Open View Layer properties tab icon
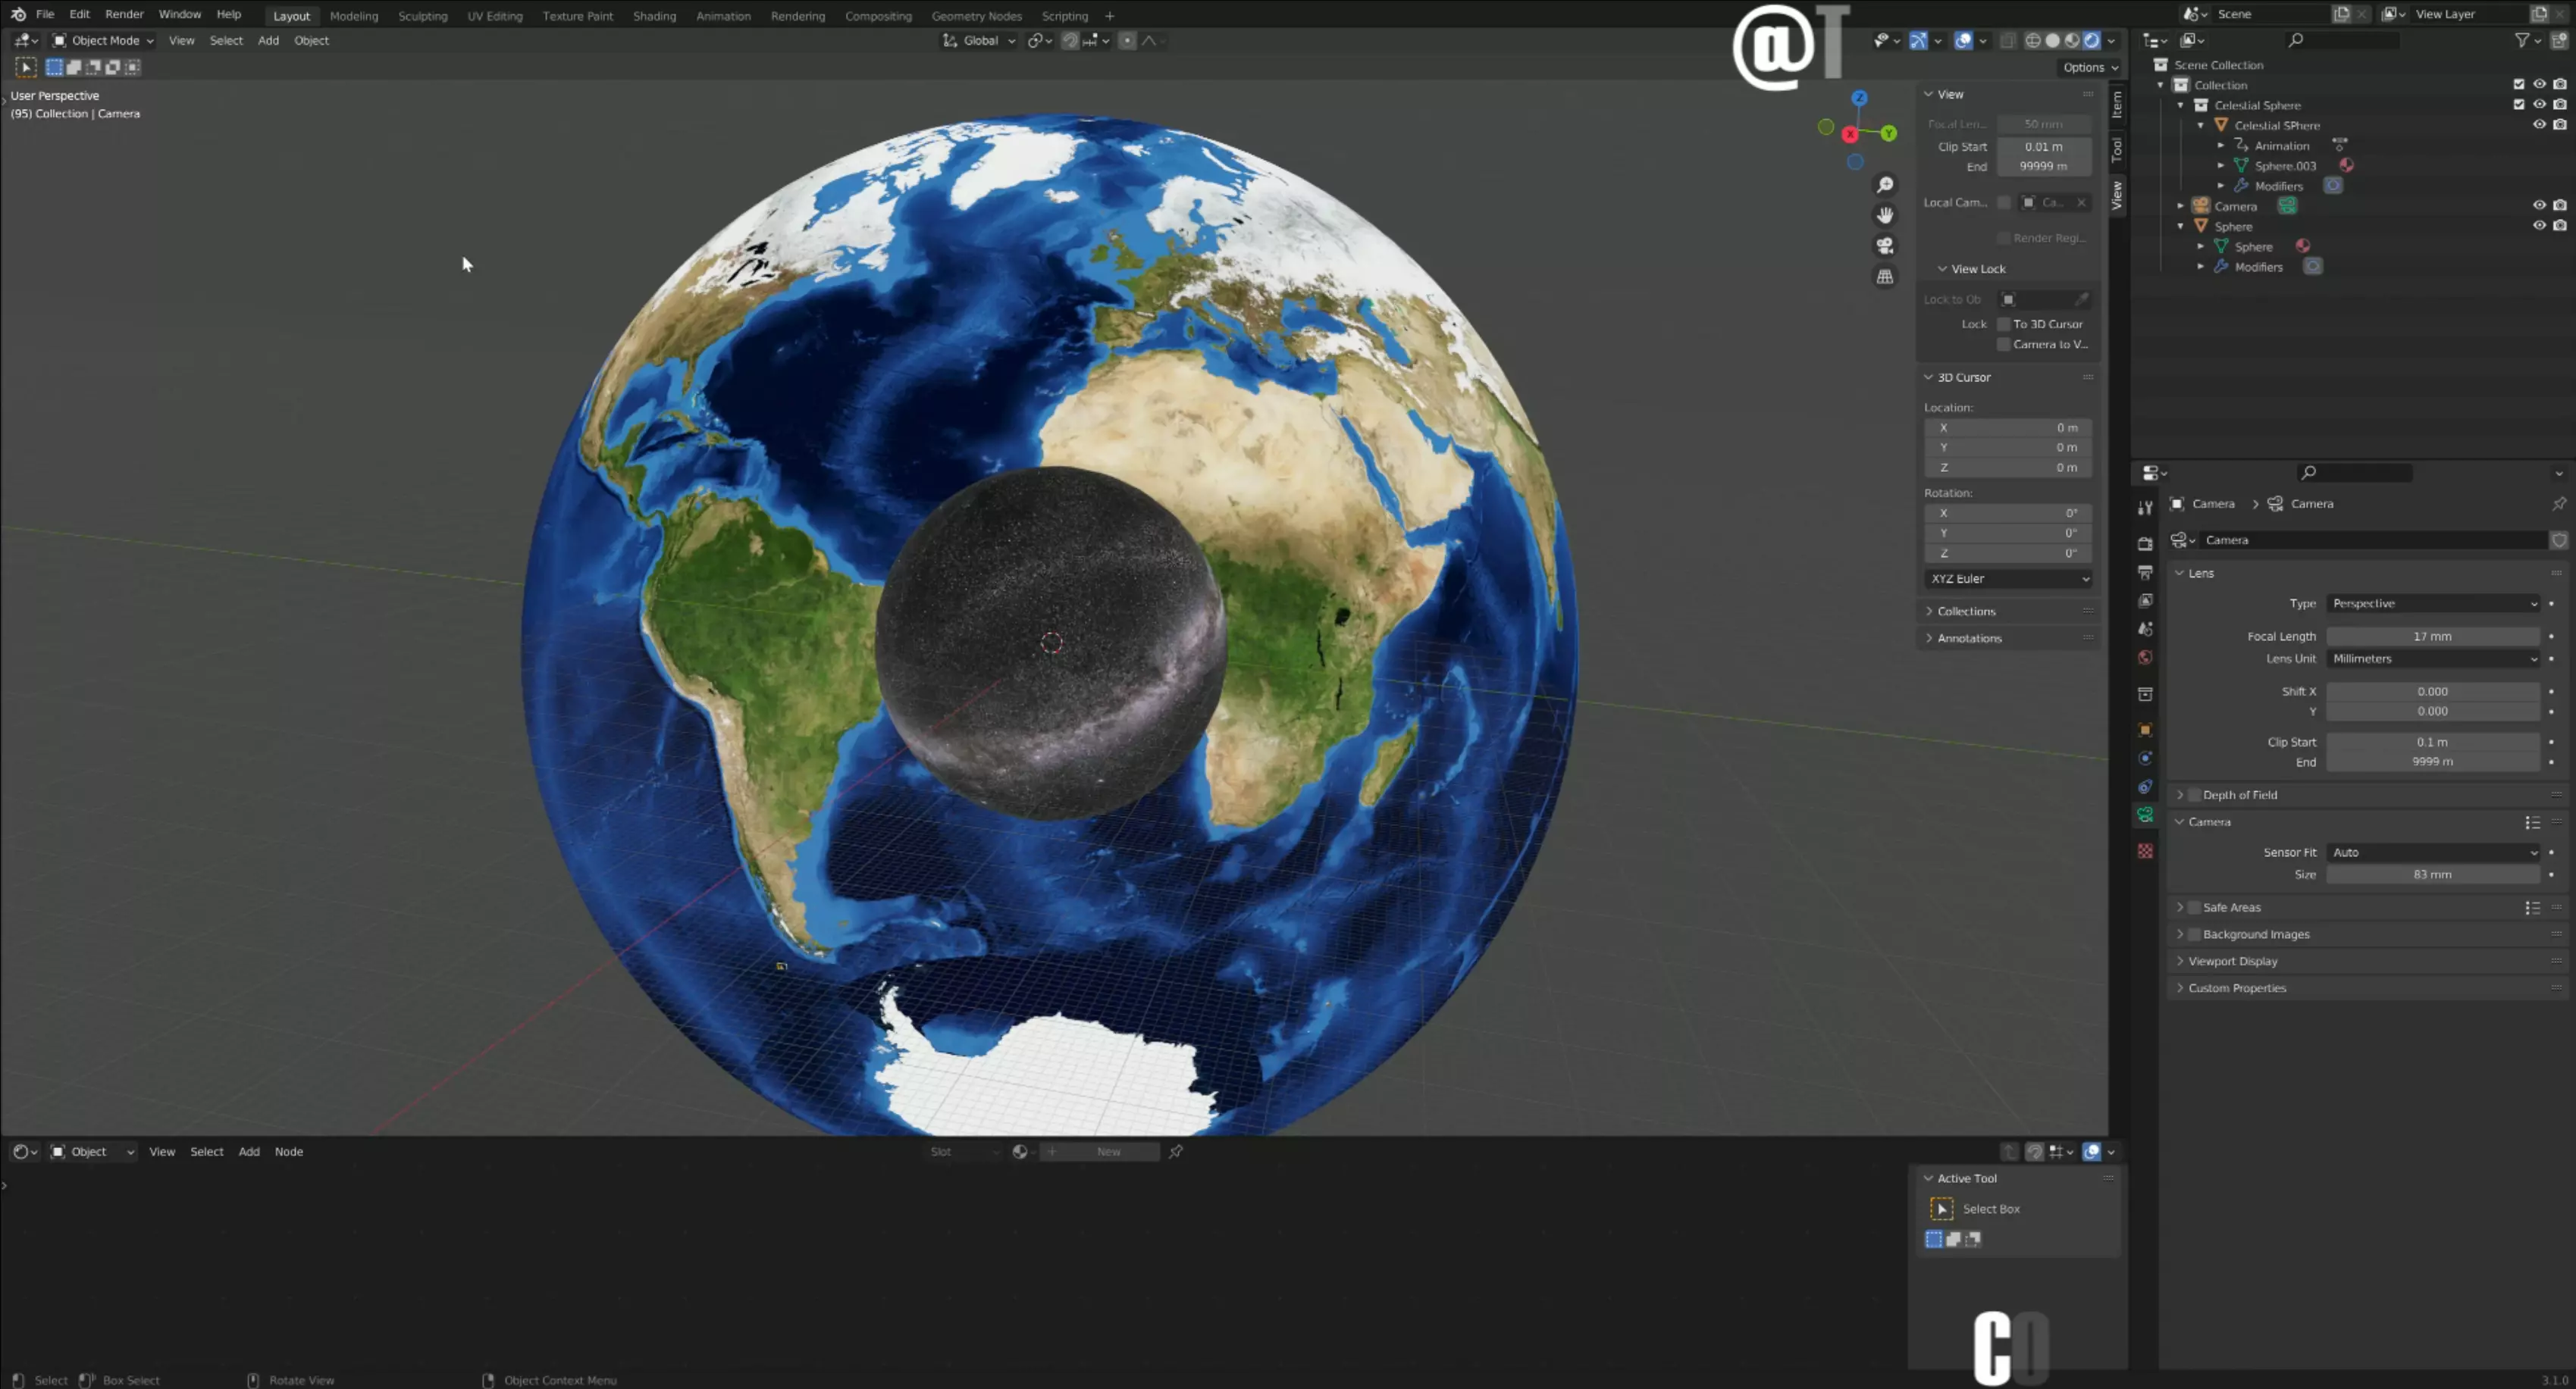Screen dimensions: 2576x1389 (2144, 601)
